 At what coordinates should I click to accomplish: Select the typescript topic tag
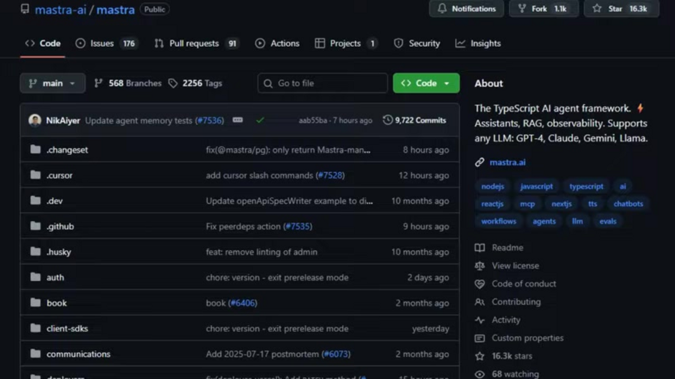pos(586,186)
